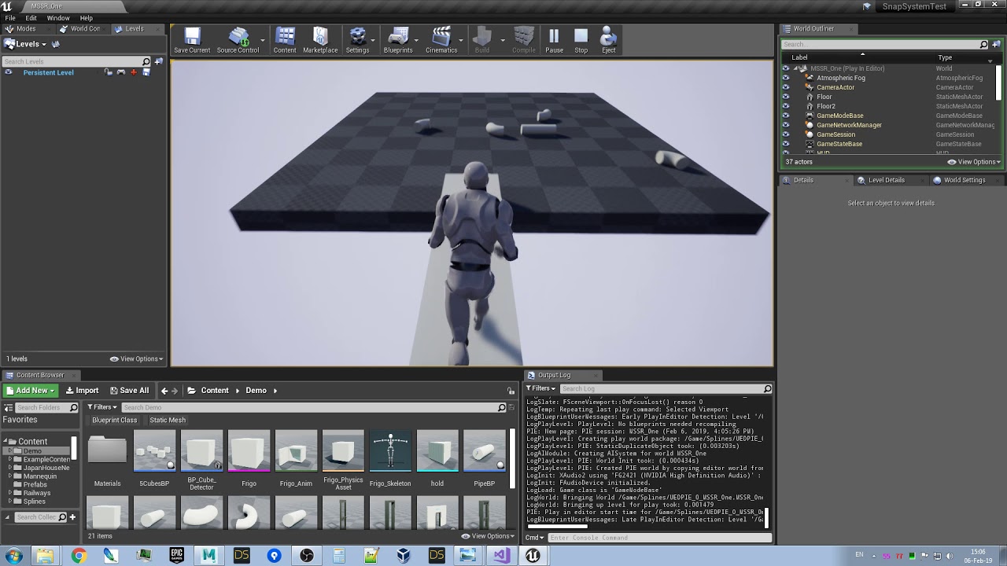Image resolution: width=1007 pixels, height=566 pixels.
Task: Open Levels panel View Options
Action: [x=137, y=359]
